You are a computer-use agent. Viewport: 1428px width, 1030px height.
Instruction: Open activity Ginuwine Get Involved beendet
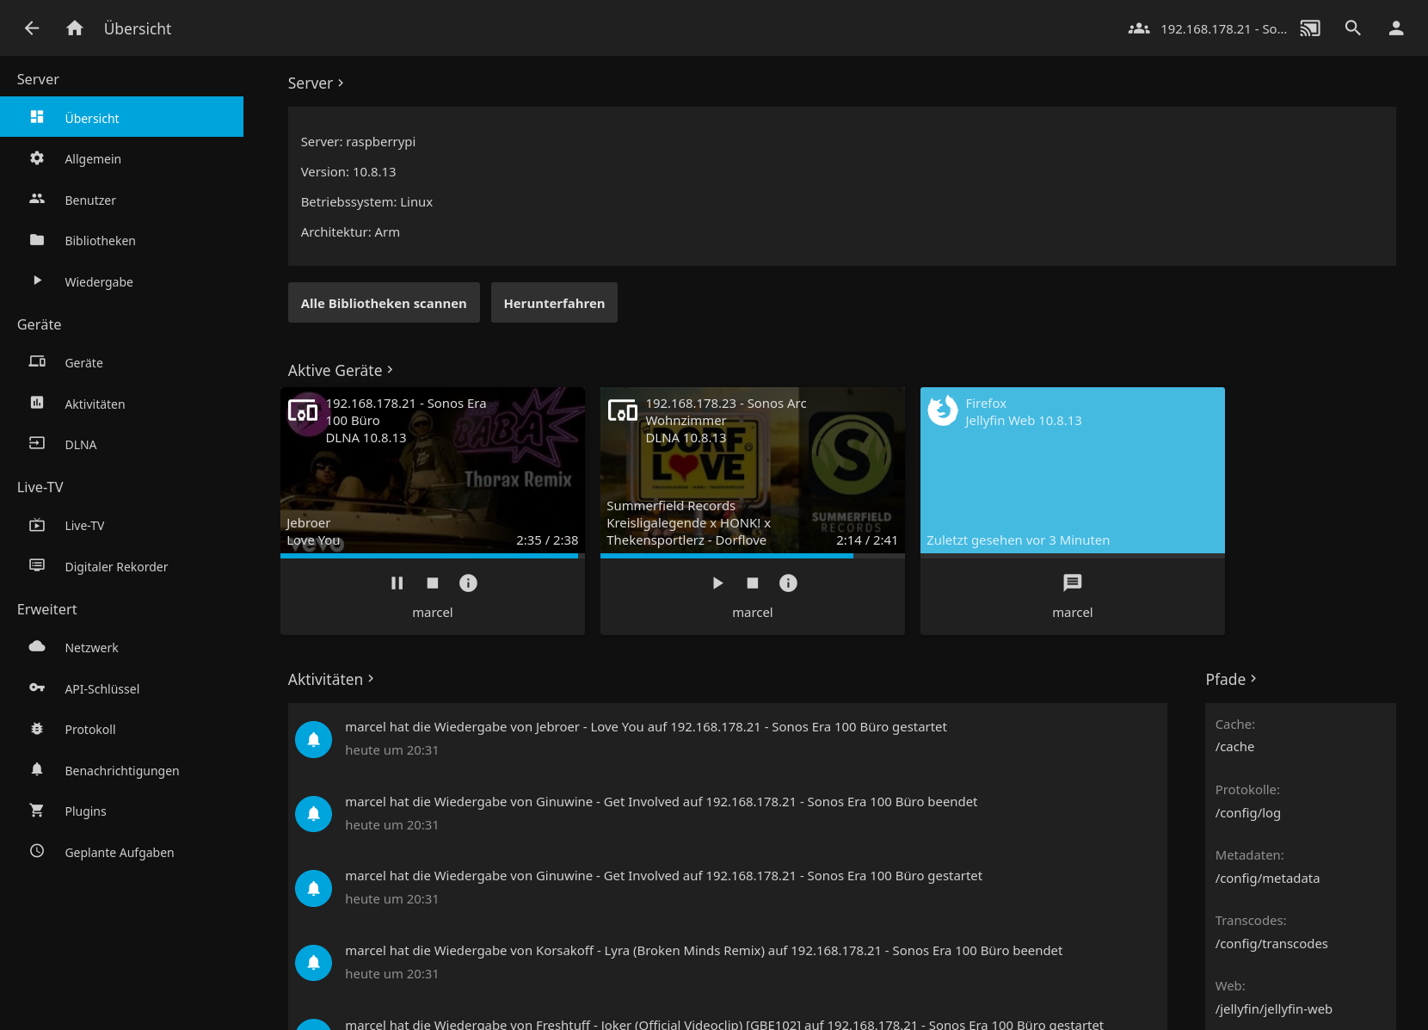tap(728, 813)
